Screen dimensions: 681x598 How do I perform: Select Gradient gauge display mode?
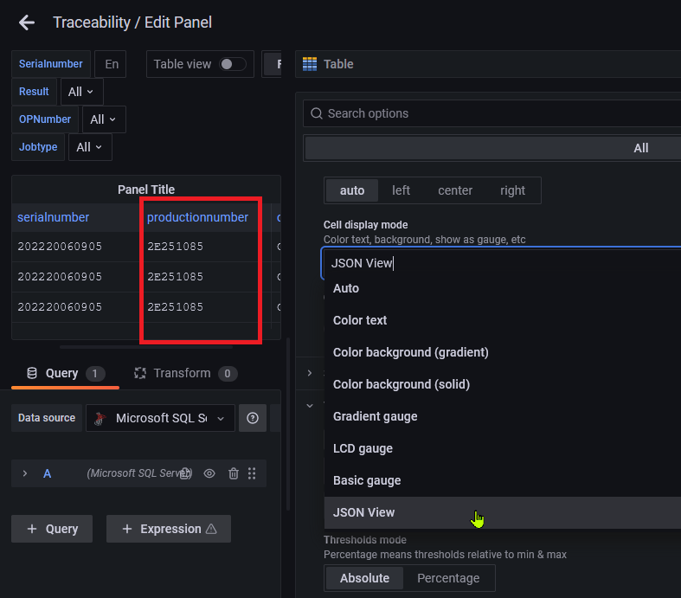pyautogui.click(x=503, y=416)
